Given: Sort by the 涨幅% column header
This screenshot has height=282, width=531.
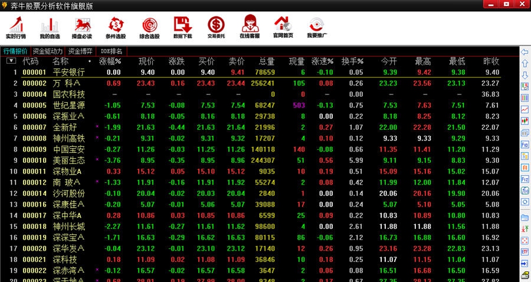Looking at the screenshot, I should point(110,61).
